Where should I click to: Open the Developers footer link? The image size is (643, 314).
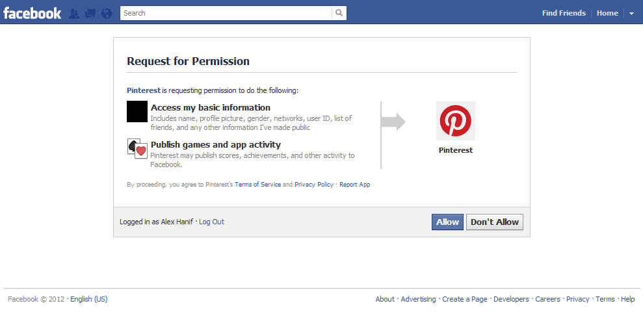click(511, 299)
